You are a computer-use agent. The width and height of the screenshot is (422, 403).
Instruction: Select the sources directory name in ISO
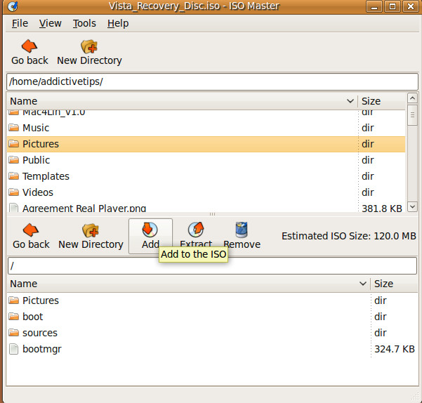point(40,333)
